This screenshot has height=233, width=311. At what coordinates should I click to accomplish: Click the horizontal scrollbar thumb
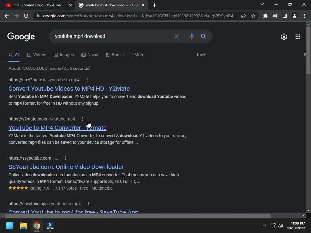pos(138,216)
